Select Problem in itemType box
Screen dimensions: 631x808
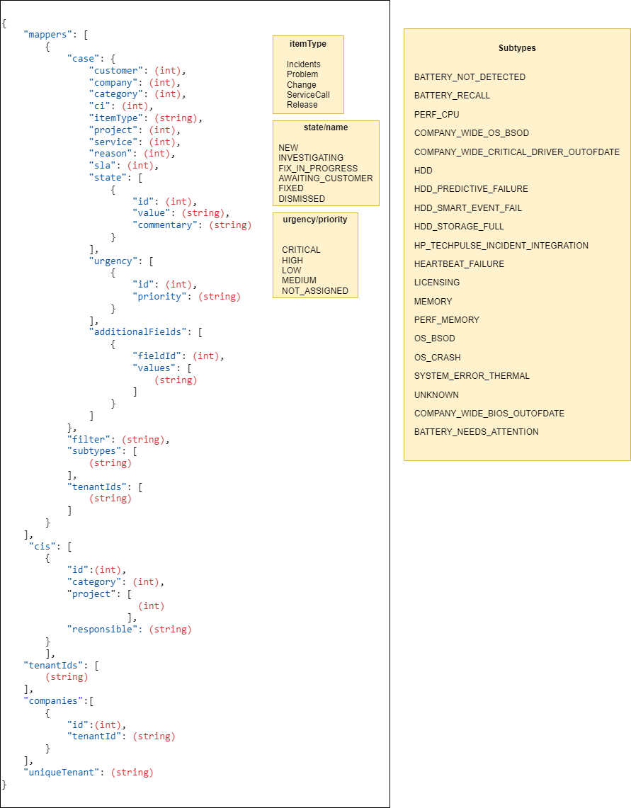302,74
